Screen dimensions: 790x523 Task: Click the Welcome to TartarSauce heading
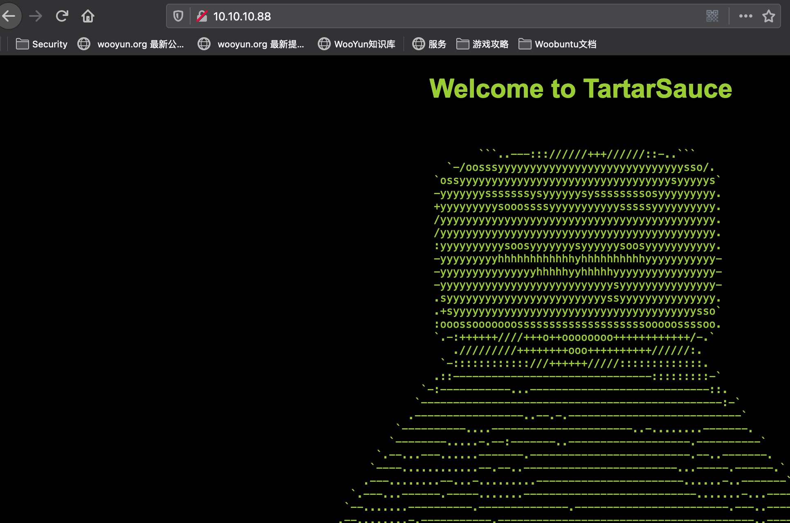[580, 89]
